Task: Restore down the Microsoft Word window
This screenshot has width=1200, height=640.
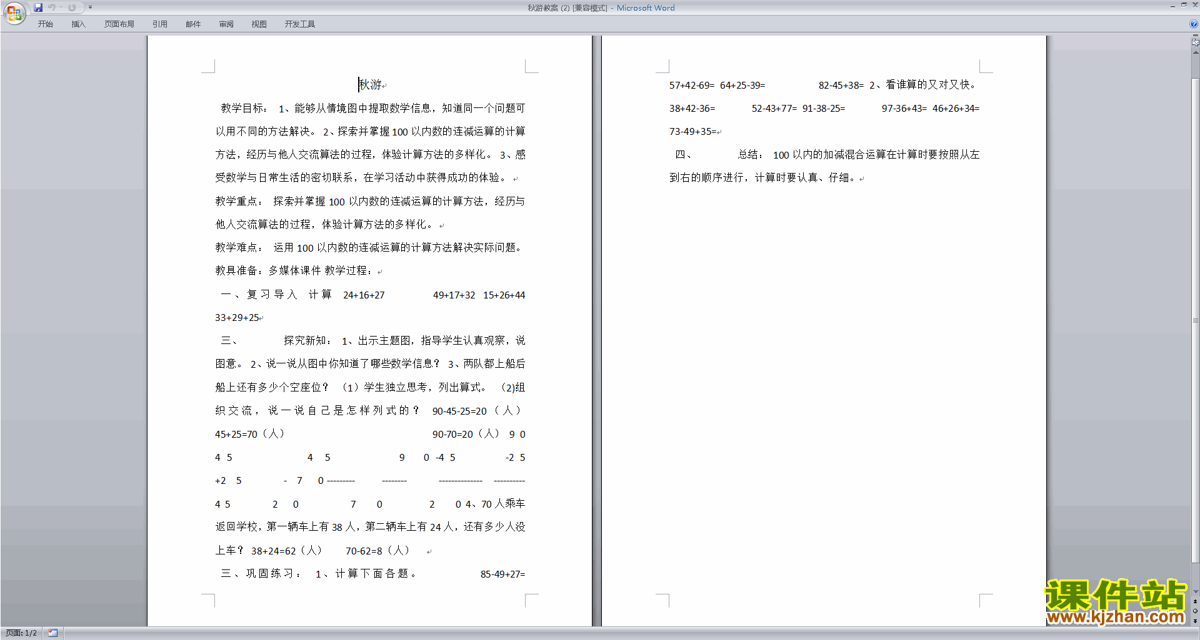Action: [x=1184, y=5]
